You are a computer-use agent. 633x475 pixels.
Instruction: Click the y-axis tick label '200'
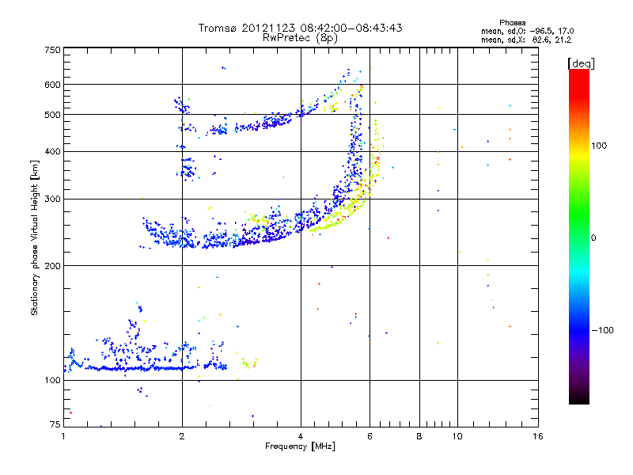52,266
